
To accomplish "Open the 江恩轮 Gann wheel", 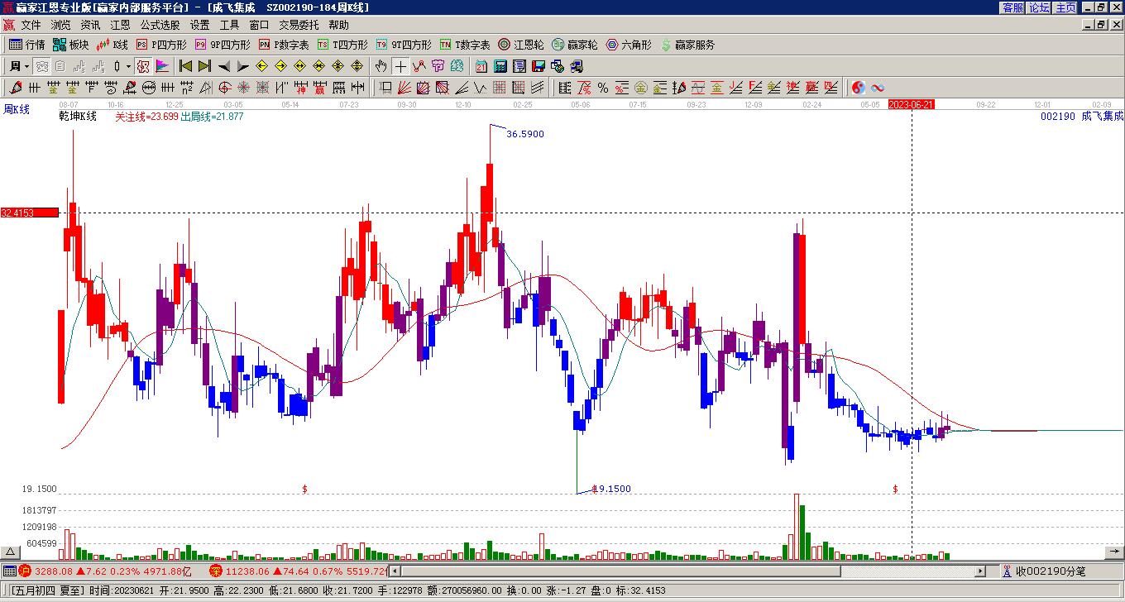I will (521, 45).
